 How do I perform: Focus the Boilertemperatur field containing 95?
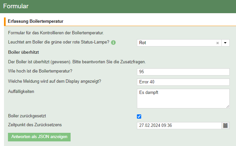tap(183, 72)
